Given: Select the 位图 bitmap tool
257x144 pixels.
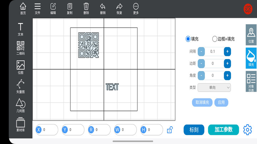Looking at the screenshot, I should click(x=20, y=67).
